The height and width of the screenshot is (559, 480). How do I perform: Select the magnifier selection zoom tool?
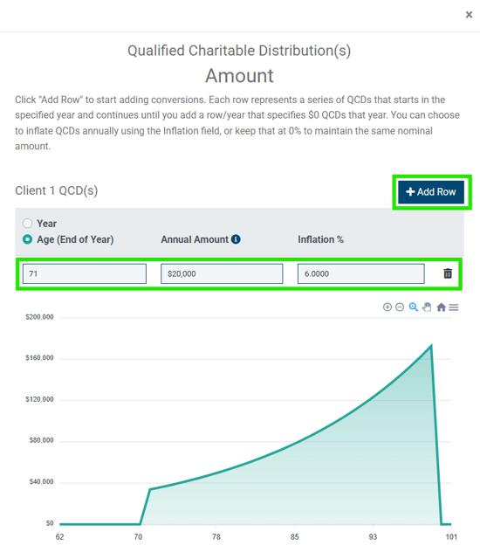click(413, 307)
